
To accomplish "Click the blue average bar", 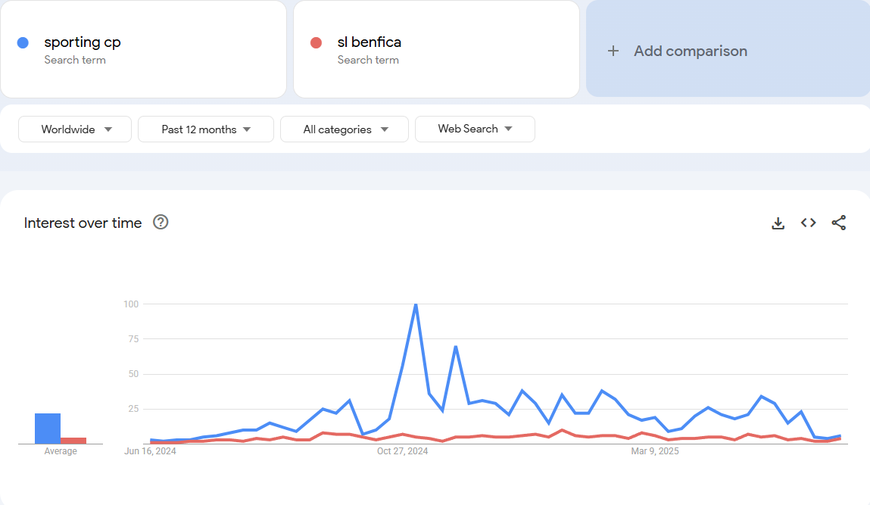I will pos(48,429).
